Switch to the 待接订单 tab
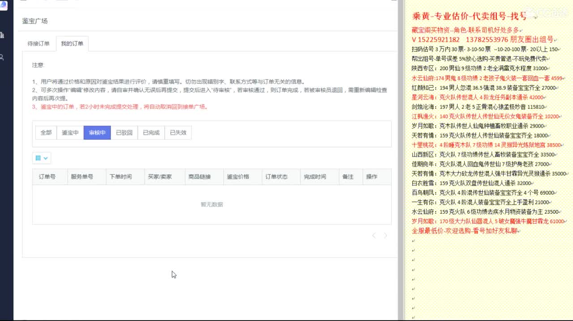The width and height of the screenshot is (573, 321). [x=38, y=44]
